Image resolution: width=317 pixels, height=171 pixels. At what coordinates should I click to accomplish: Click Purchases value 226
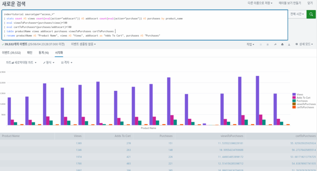171,157
